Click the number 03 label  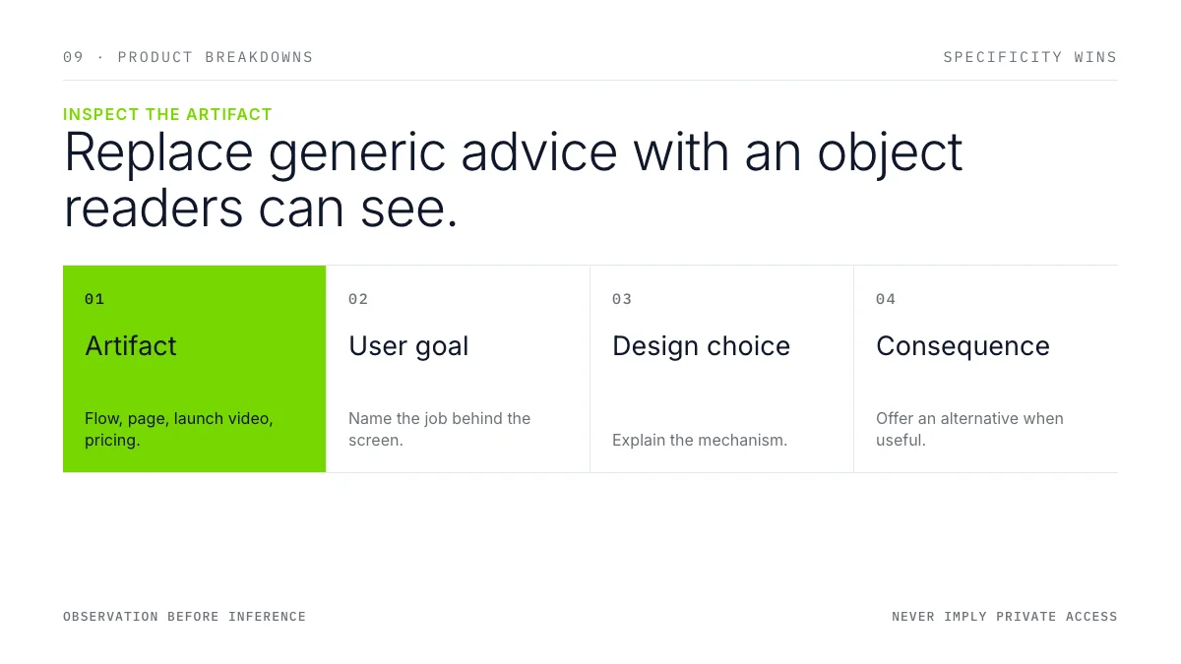pos(622,299)
